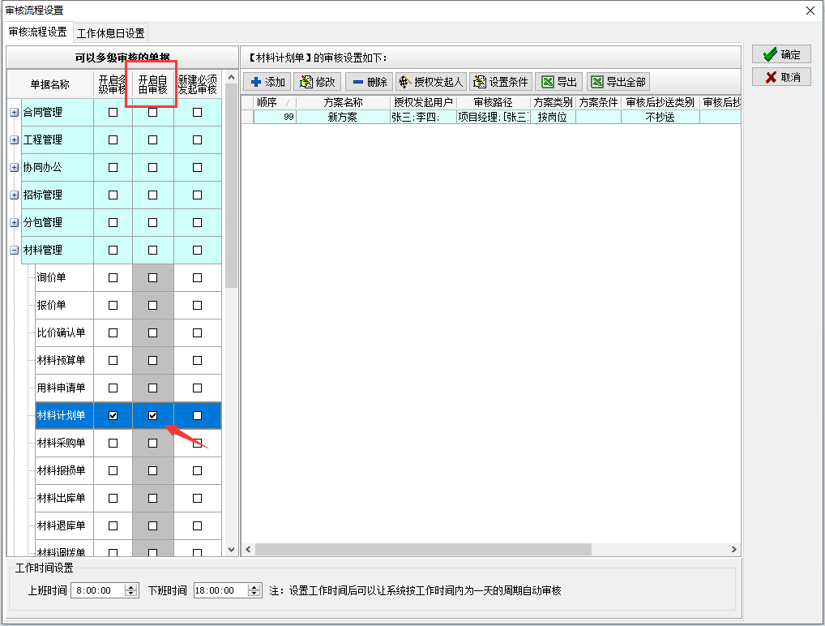Image resolution: width=825 pixels, height=626 pixels.
Task: Switch to the 工作休息日设置 tab
Action: tap(110, 33)
